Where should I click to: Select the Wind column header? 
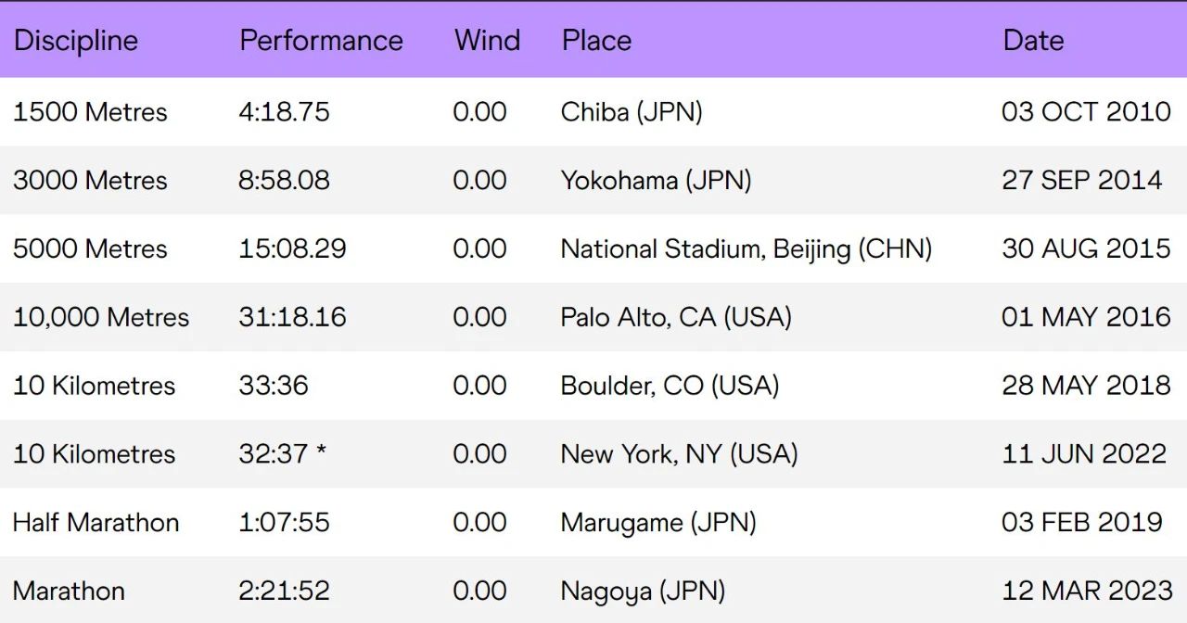487,41
